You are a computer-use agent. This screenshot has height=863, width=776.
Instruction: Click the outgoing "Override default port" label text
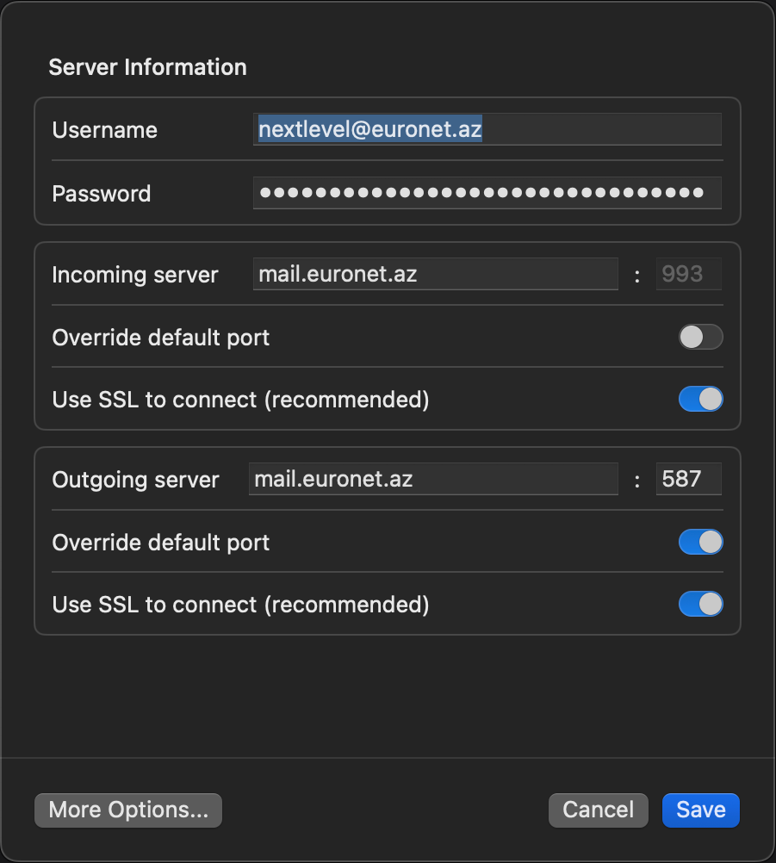(x=161, y=543)
